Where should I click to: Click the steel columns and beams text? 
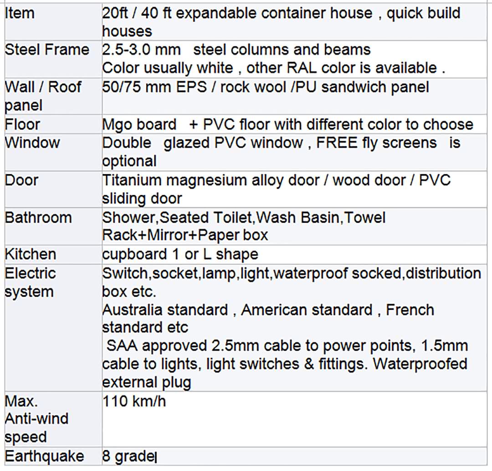(236, 50)
